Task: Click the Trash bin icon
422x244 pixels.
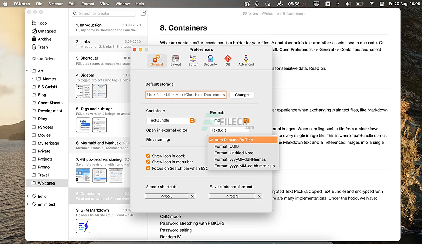Action: click(34, 47)
